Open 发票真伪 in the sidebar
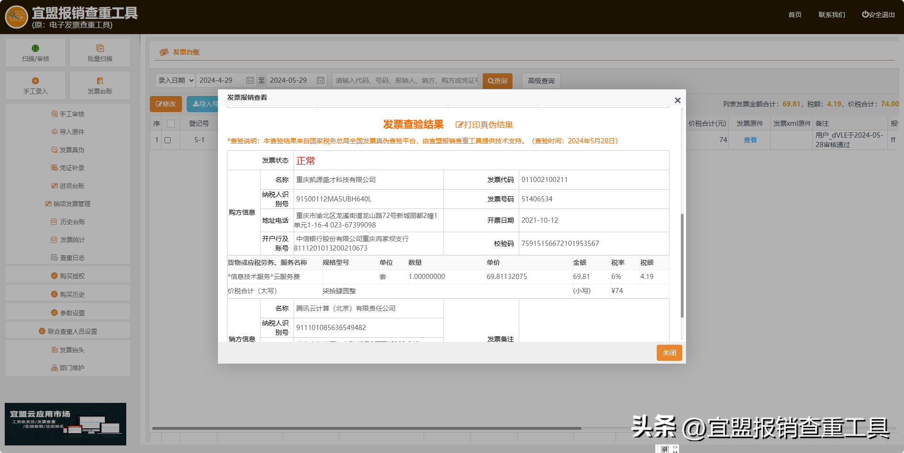 (x=68, y=150)
